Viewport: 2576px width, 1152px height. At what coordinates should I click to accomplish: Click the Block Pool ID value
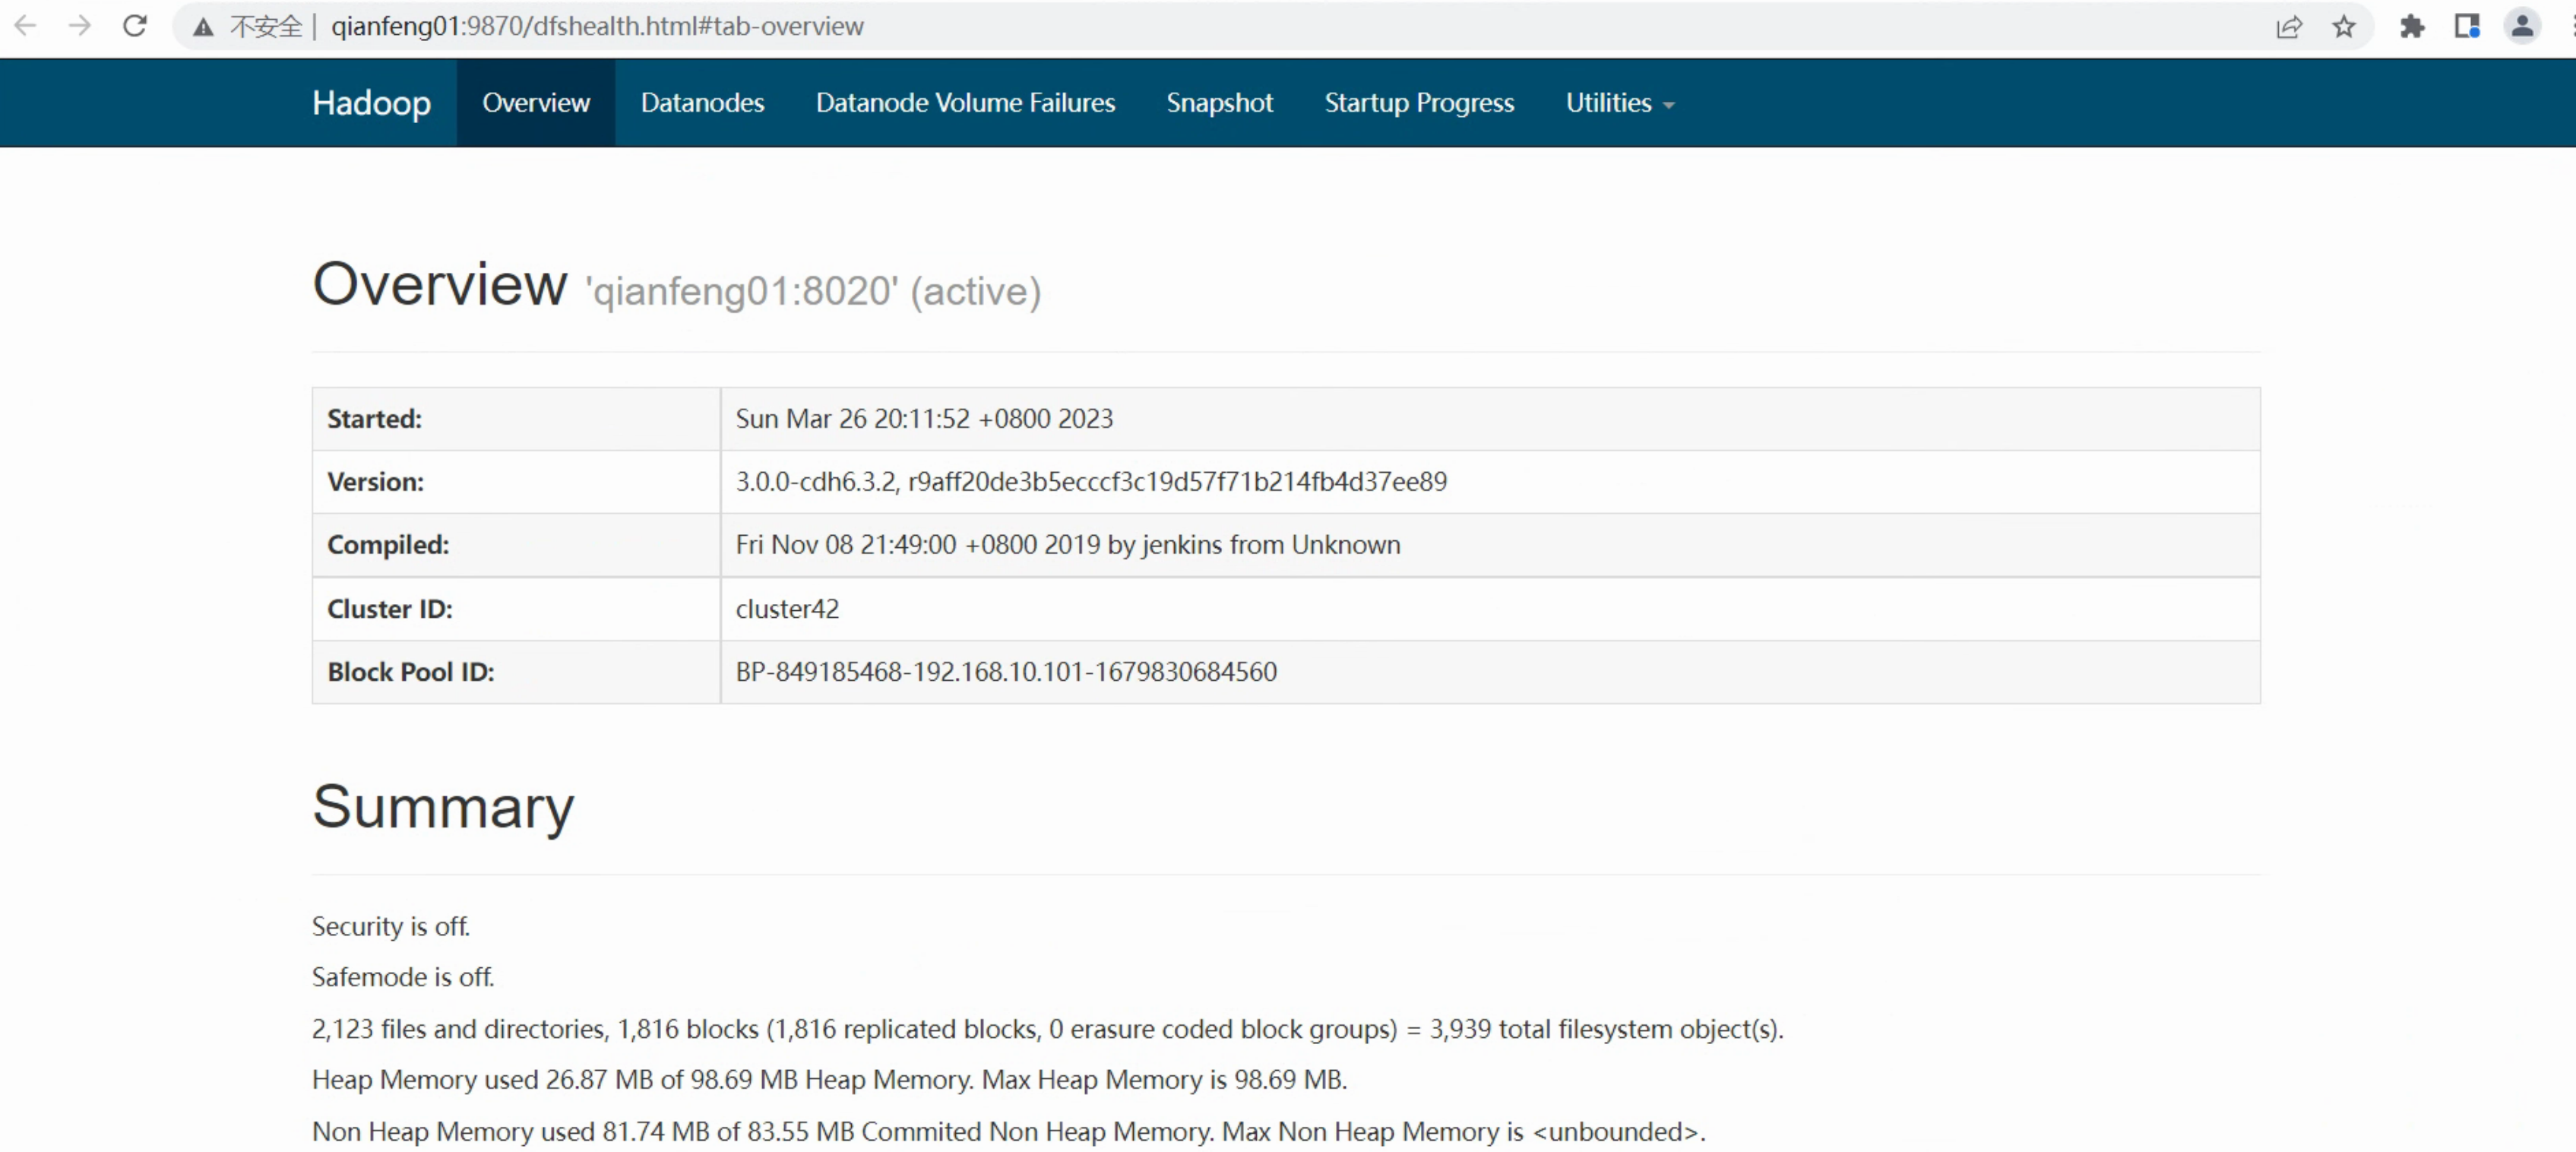click(x=1006, y=672)
